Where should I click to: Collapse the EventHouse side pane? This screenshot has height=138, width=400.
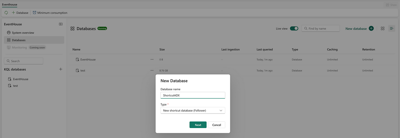61,24
